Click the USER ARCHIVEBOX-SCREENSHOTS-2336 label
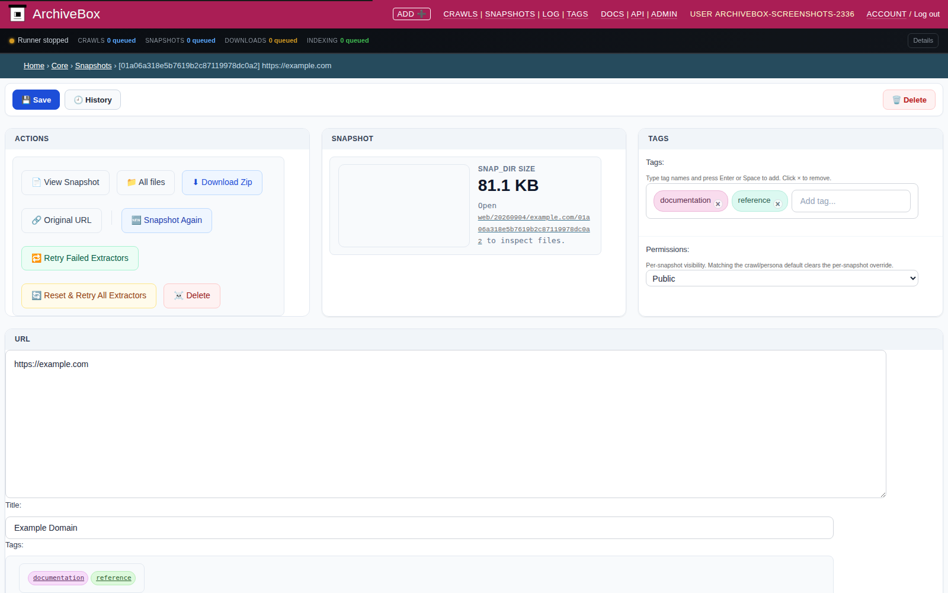948x593 pixels. tap(772, 14)
